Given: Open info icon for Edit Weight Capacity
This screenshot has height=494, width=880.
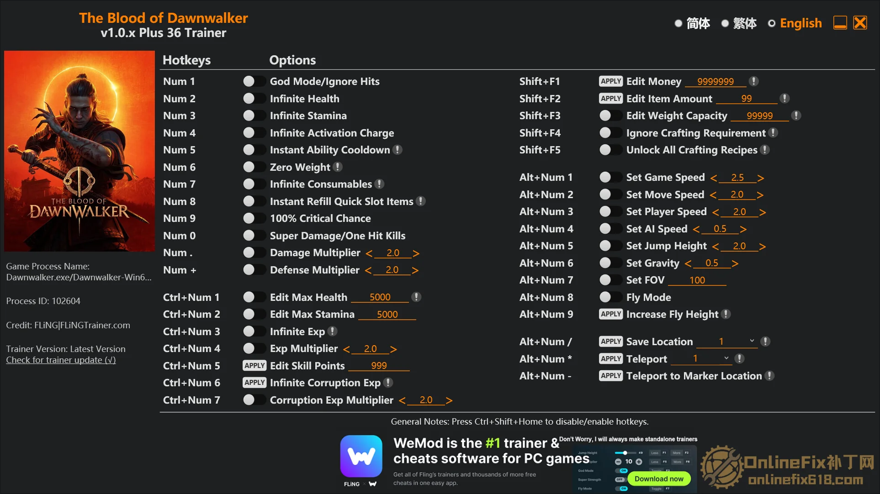Looking at the screenshot, I should pyautogui.click(x=796, y=116).
